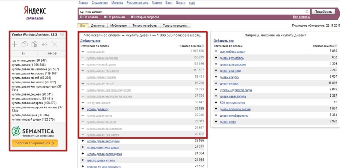Open 'диван большой выбор' query link
The height and width of the screenshot is (168, 340).
pos(235,109)
